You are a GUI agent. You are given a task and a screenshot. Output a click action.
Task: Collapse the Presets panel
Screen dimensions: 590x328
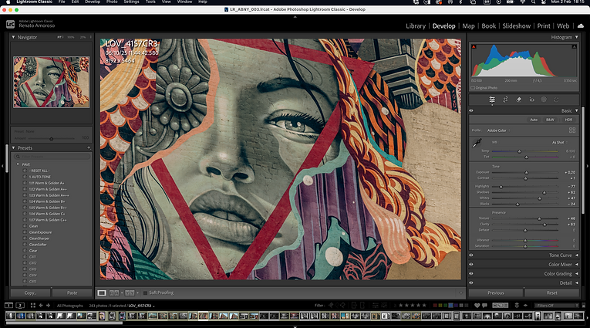pyautogui.click(x=13, y=148)
